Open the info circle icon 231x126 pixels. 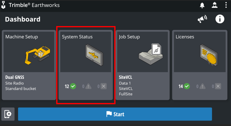220,19
